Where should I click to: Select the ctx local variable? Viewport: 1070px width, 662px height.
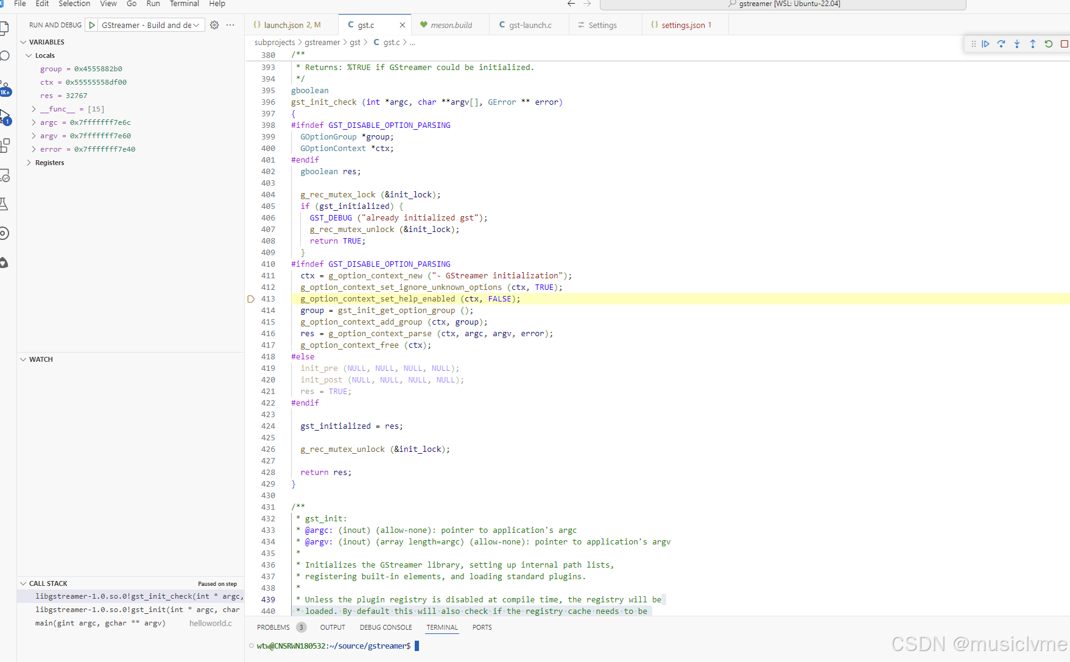[130, 82]
